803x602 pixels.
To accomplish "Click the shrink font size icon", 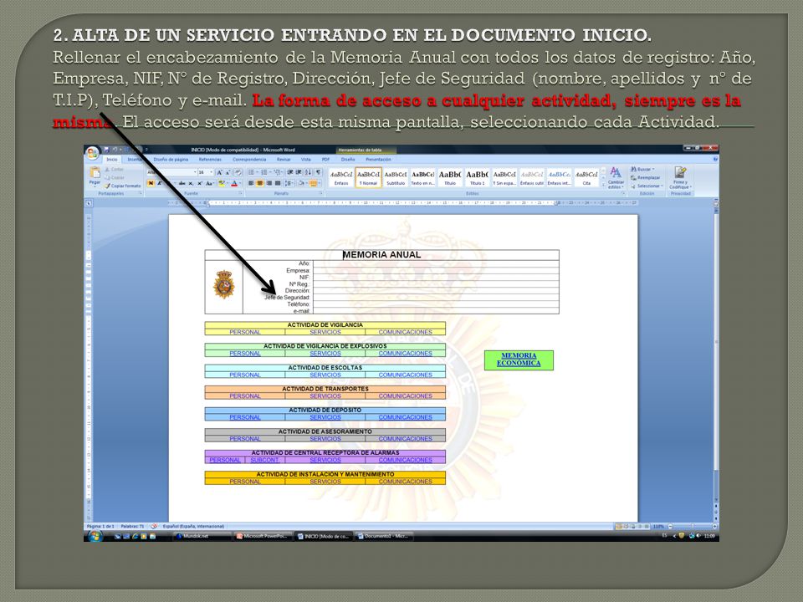I will point(228,172).
